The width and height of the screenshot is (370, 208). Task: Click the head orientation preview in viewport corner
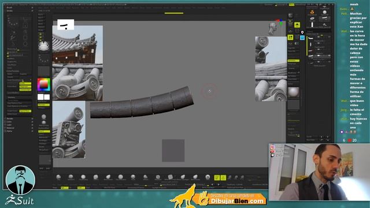coord(273,28)
